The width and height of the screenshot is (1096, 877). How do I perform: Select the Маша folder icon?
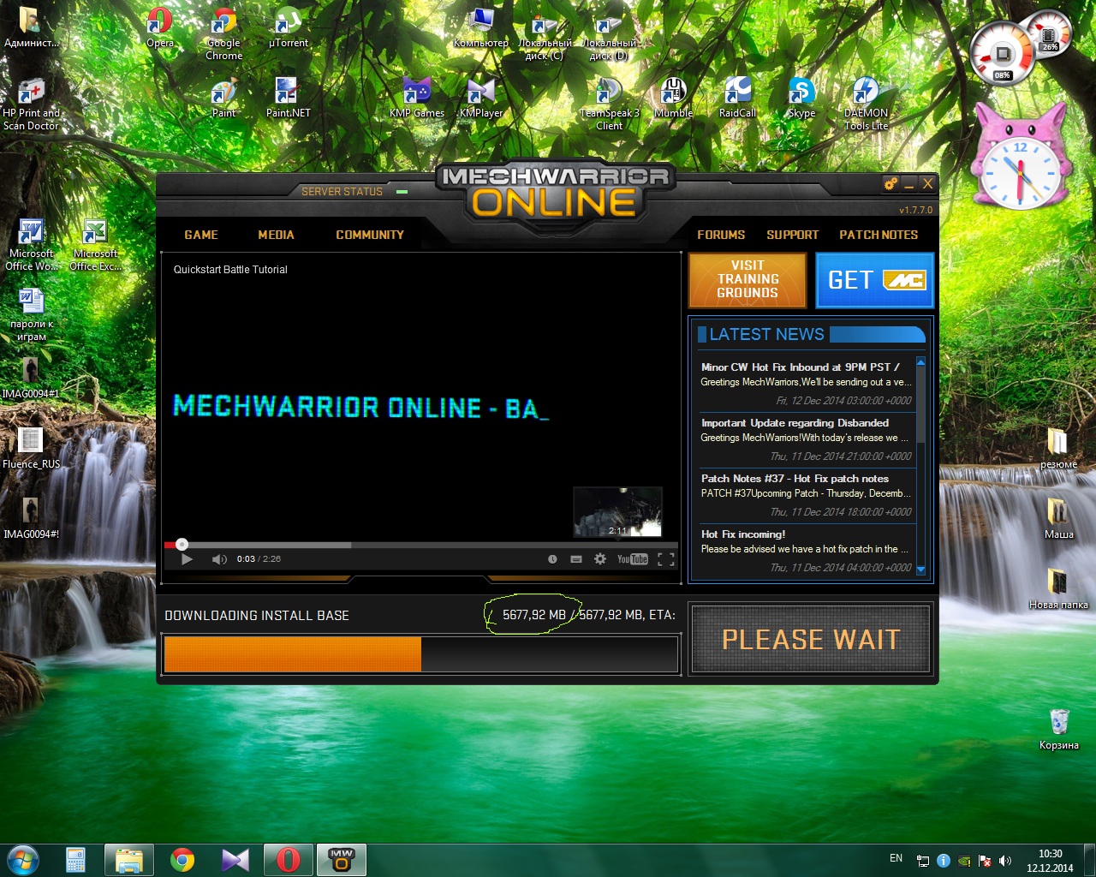tap(1058, 518)
